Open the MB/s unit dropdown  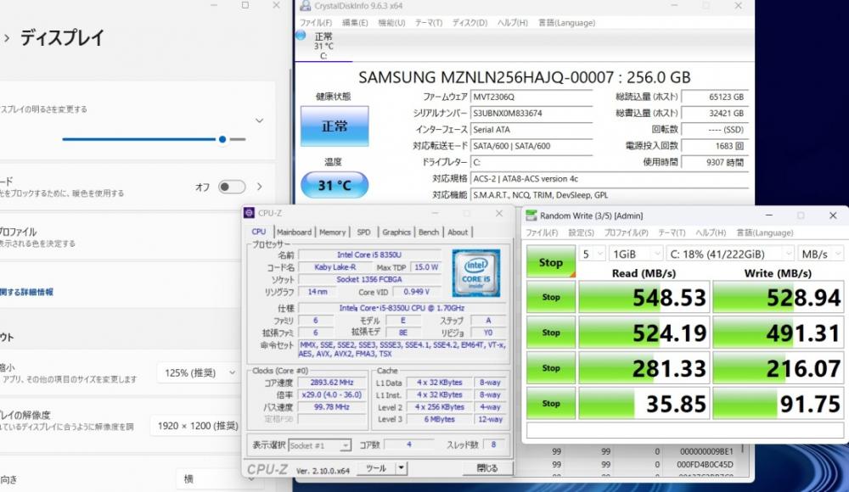[821, 254]
